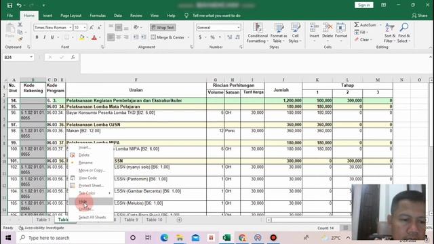Image resolution: width=434 pixels, height=244 pixels.
Task: Click the Fill Color bucket swatch
Action: [x=81, y=37]
